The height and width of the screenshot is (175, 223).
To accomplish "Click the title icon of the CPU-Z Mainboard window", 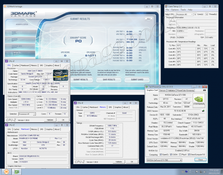I will click(7, 125).
